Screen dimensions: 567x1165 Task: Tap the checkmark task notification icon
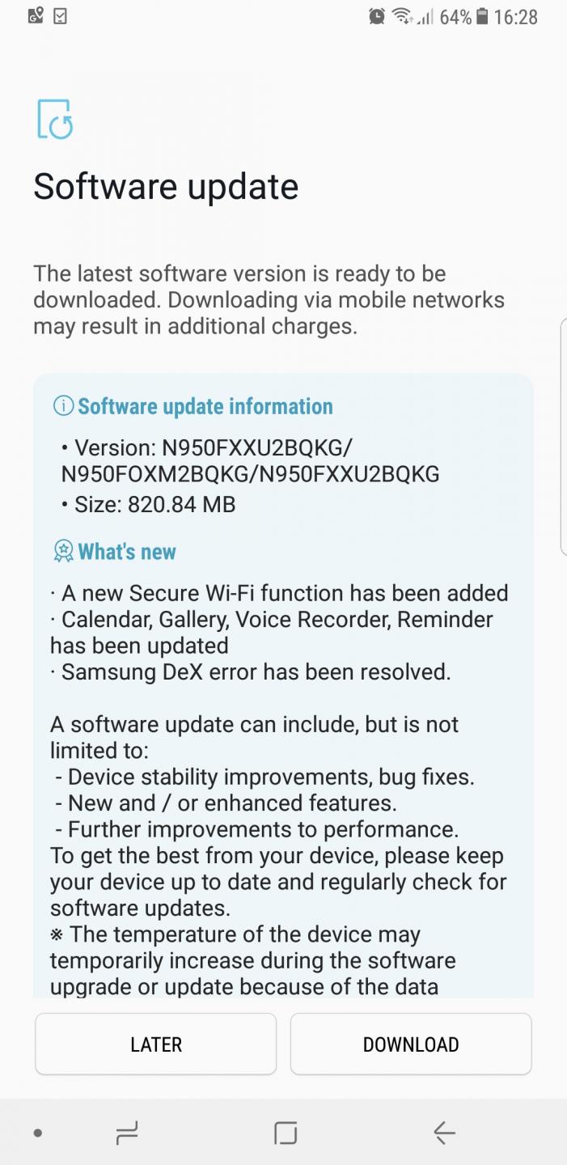(x=60, y=15)
